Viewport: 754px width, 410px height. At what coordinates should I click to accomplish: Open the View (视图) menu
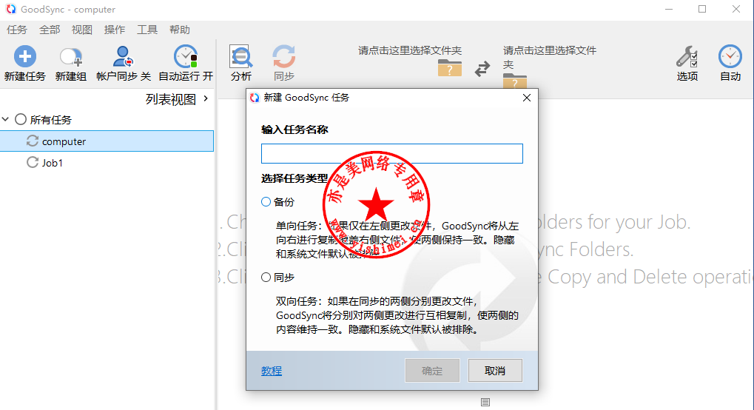click(x=81, y=30)
